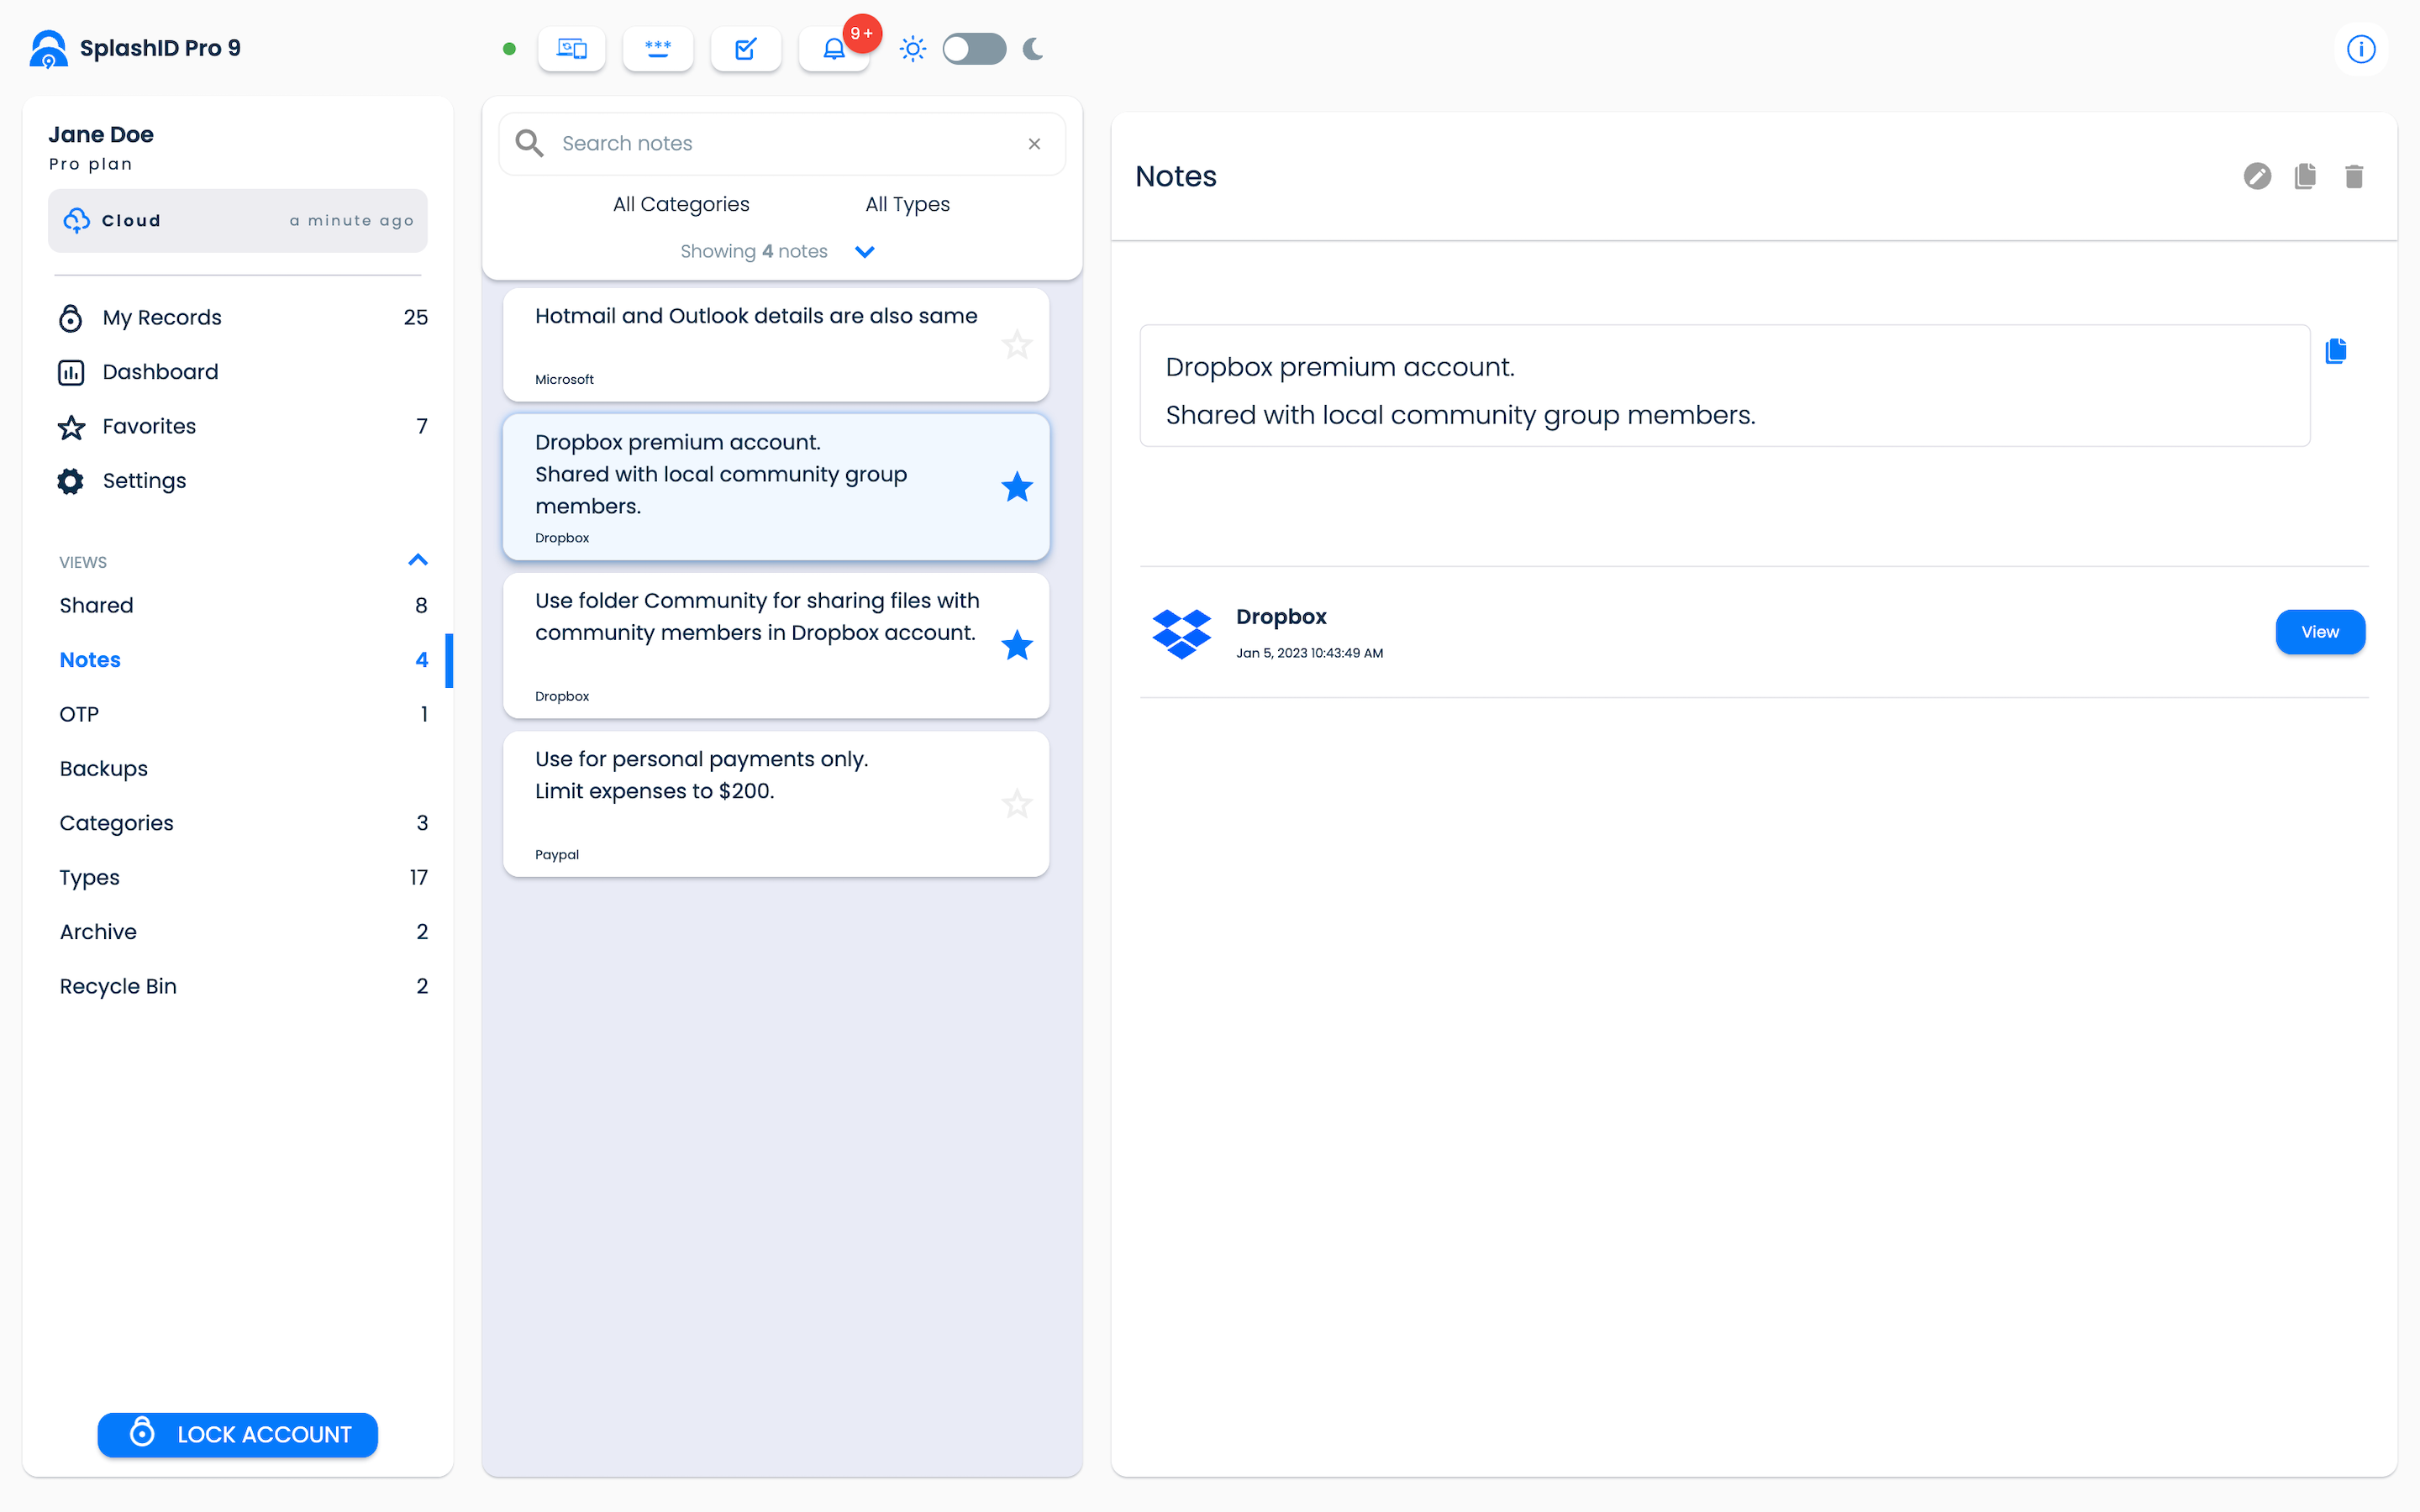Clear the search notes field
The width and height of the screenshot is (2420, 1512).
(x=1035, y=144)
